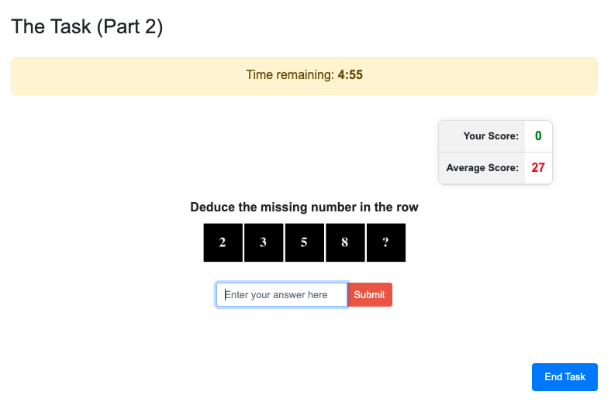Click "The Task" at the heading start

point(49,26)
